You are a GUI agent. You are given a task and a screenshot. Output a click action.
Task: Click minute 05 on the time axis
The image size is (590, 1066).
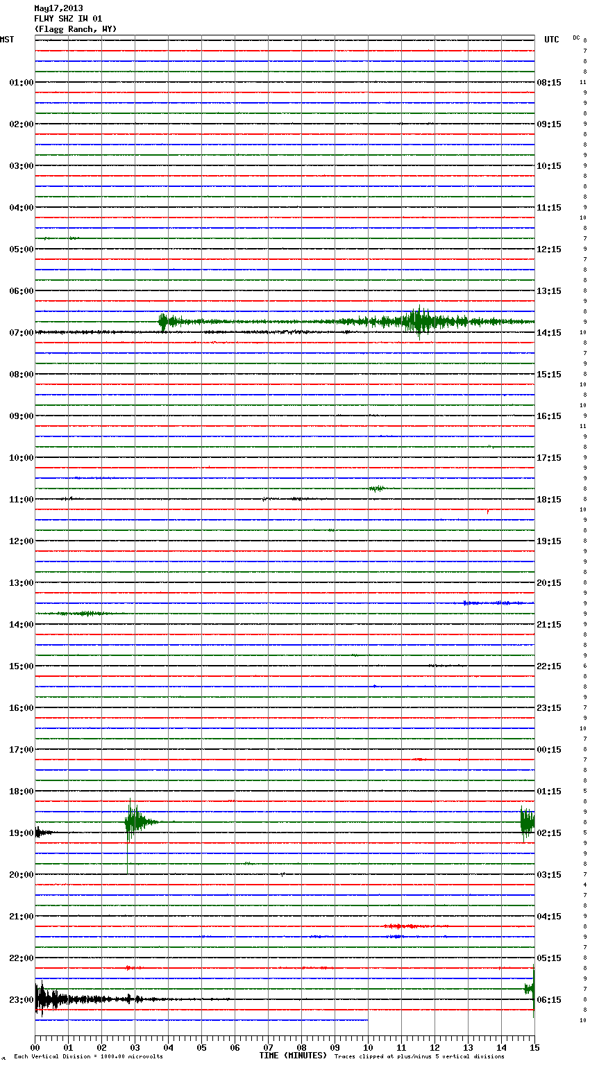click(201, 1047)
